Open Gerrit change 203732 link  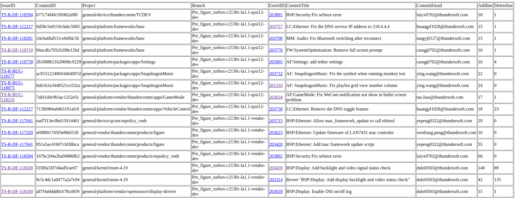click(x=276, y=74)
